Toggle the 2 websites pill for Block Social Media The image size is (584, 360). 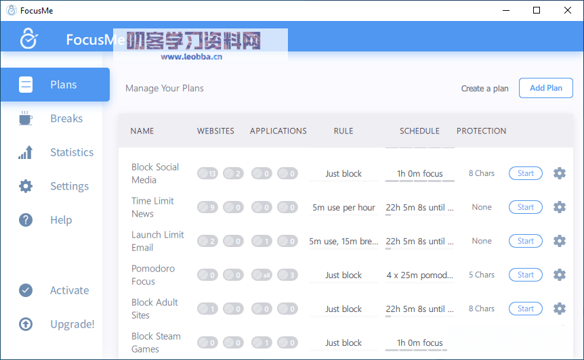(x=233, y=173)
